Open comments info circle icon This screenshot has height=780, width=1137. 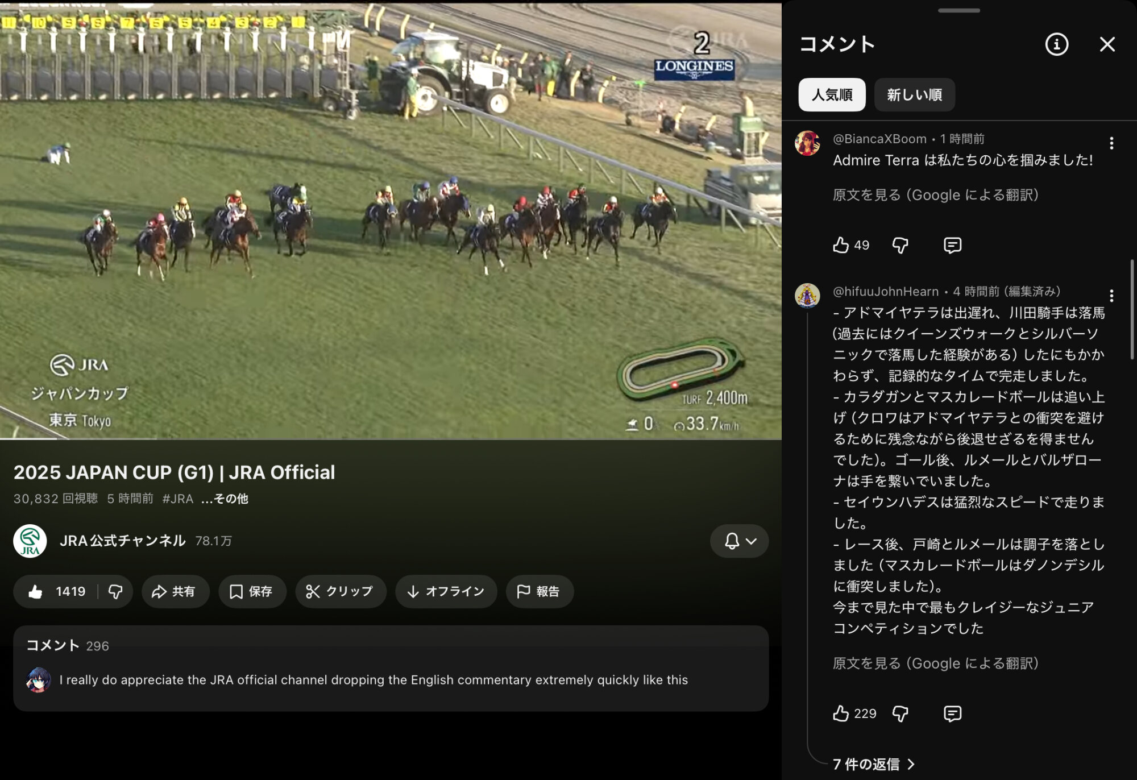(x=1056, y=44)
